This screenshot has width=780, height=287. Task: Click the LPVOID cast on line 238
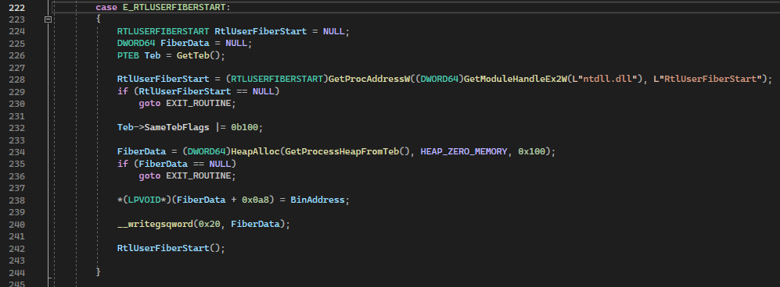coord(144,200)
